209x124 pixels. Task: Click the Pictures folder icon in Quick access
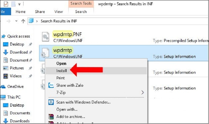click(x=6, y=68)
